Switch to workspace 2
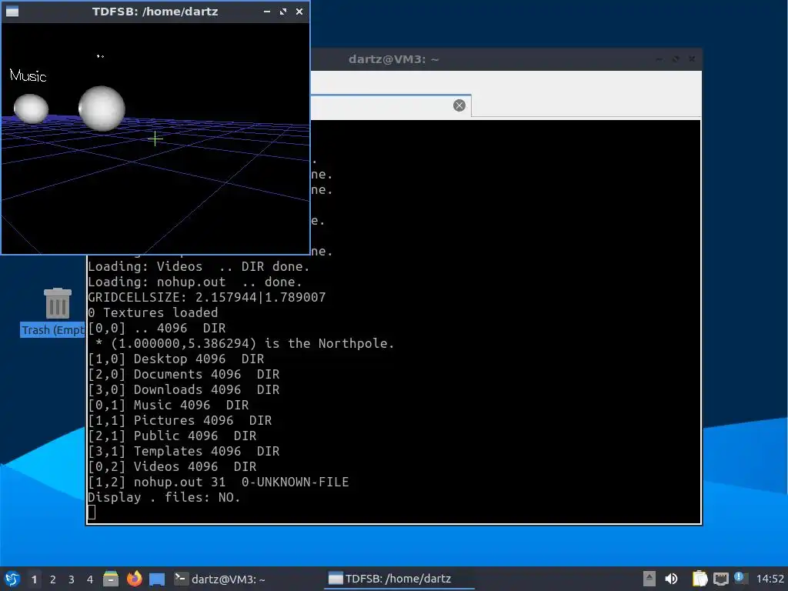Viewport: 788px width, 591px height. pyautogui.click(x=53, y=579)
